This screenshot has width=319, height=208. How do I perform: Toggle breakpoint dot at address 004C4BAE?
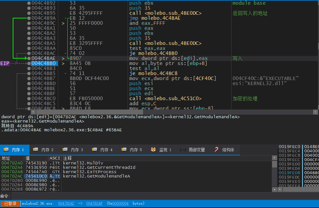[x=29, y=58]
